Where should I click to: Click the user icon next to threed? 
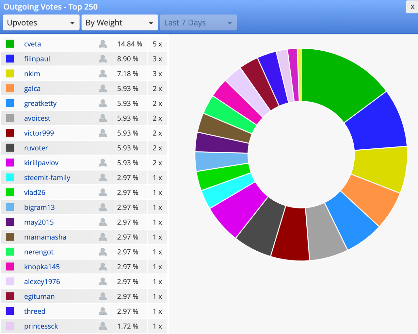click(103, 311)
